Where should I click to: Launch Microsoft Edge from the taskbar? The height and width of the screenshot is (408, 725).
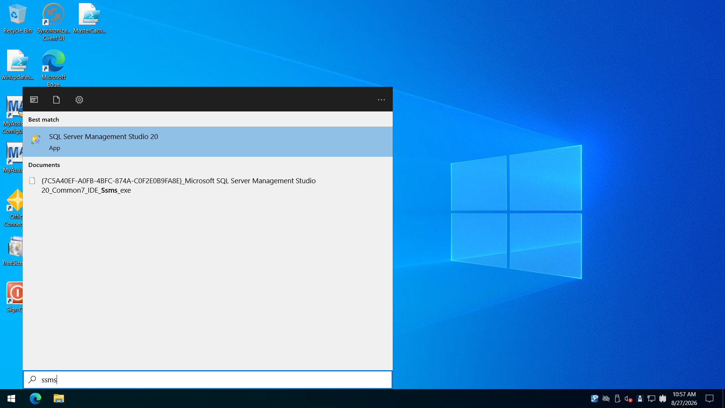click(x=35, y=399)
